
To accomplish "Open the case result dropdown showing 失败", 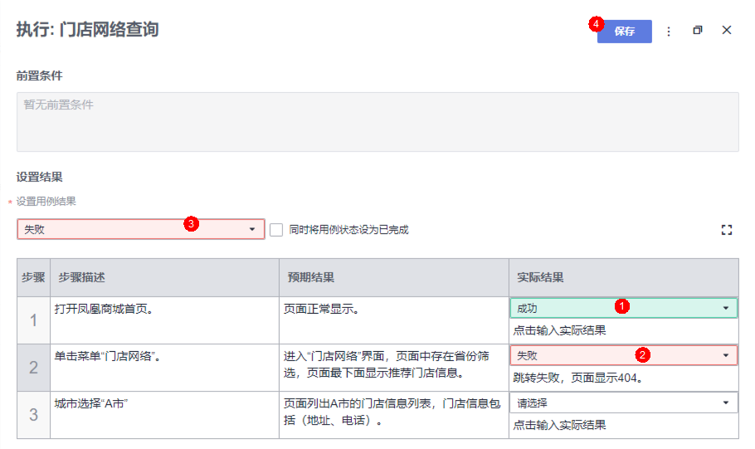I will tap(140, 230).
